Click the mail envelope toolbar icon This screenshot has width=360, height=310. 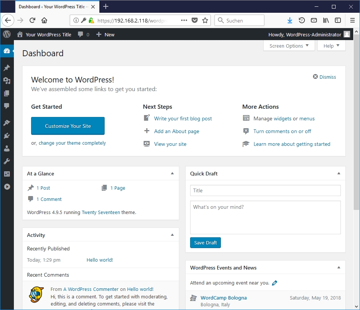point(314,20)
